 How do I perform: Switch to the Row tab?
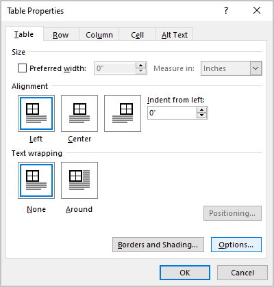[61, 35]
